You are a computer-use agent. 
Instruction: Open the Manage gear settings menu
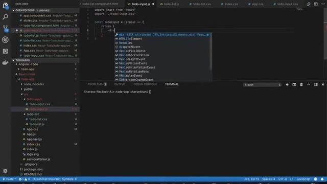[x=5, y=171]
